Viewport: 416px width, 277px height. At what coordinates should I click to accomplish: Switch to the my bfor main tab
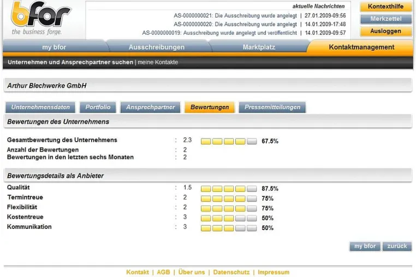coord(54,47)
